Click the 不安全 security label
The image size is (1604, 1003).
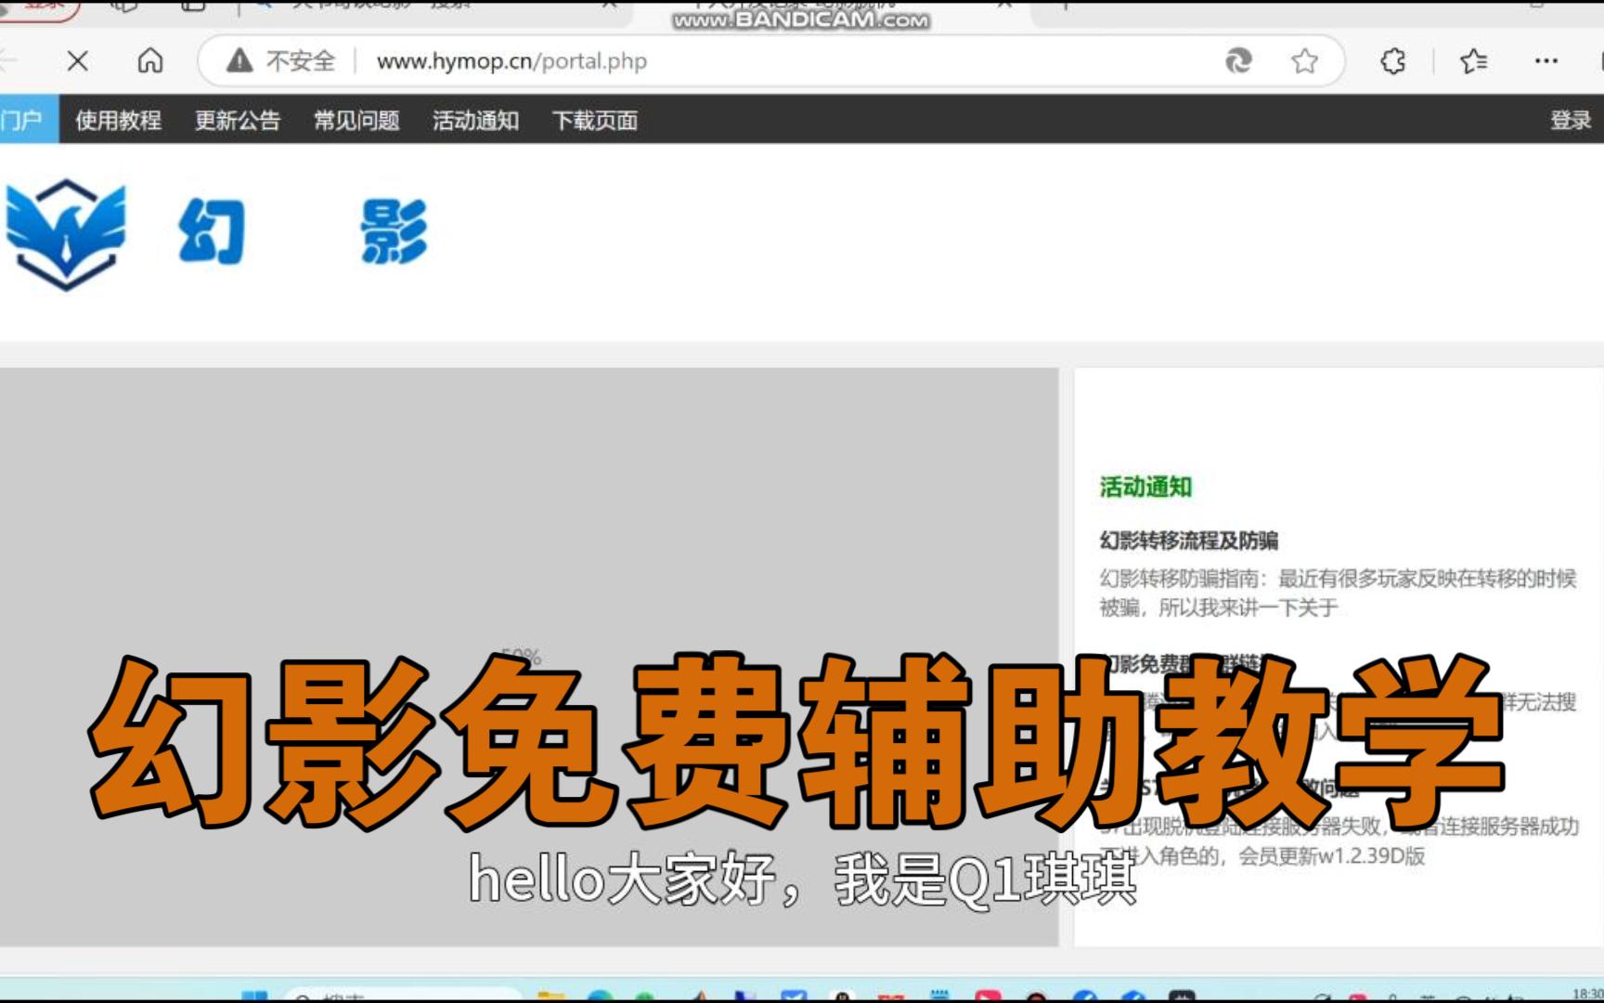pos(300,61)
